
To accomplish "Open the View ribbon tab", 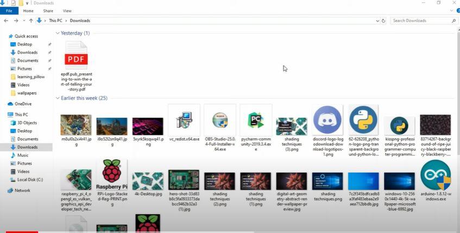I will coord(67,11).
